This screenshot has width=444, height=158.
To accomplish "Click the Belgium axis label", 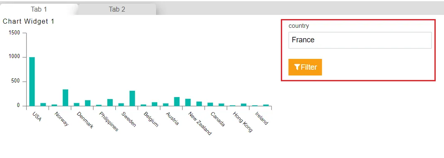I will [151, 119].
